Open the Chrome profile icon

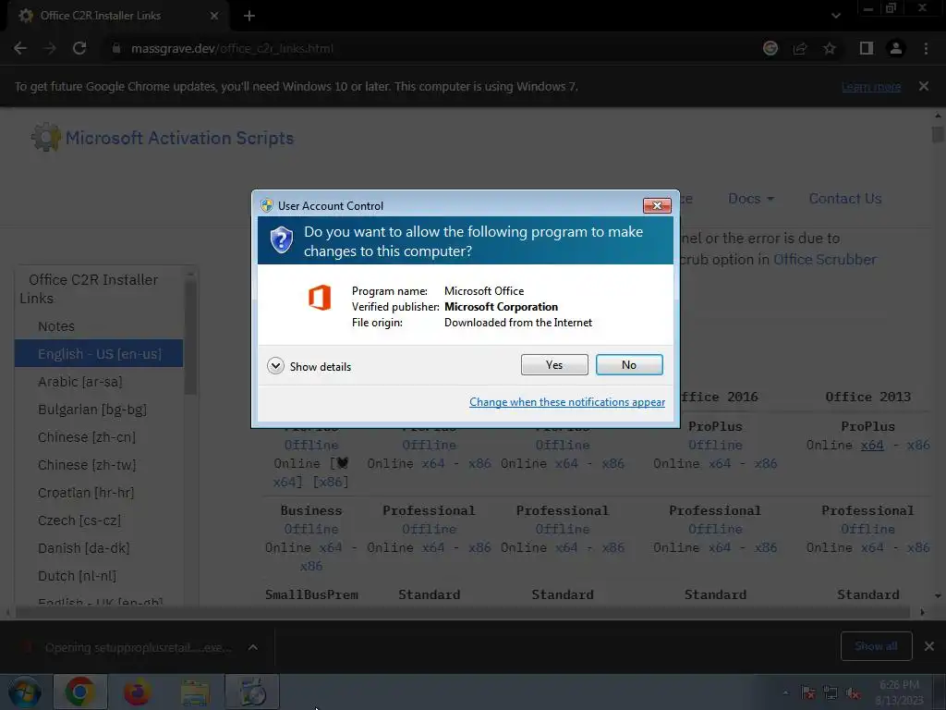[x=896, y=48]
